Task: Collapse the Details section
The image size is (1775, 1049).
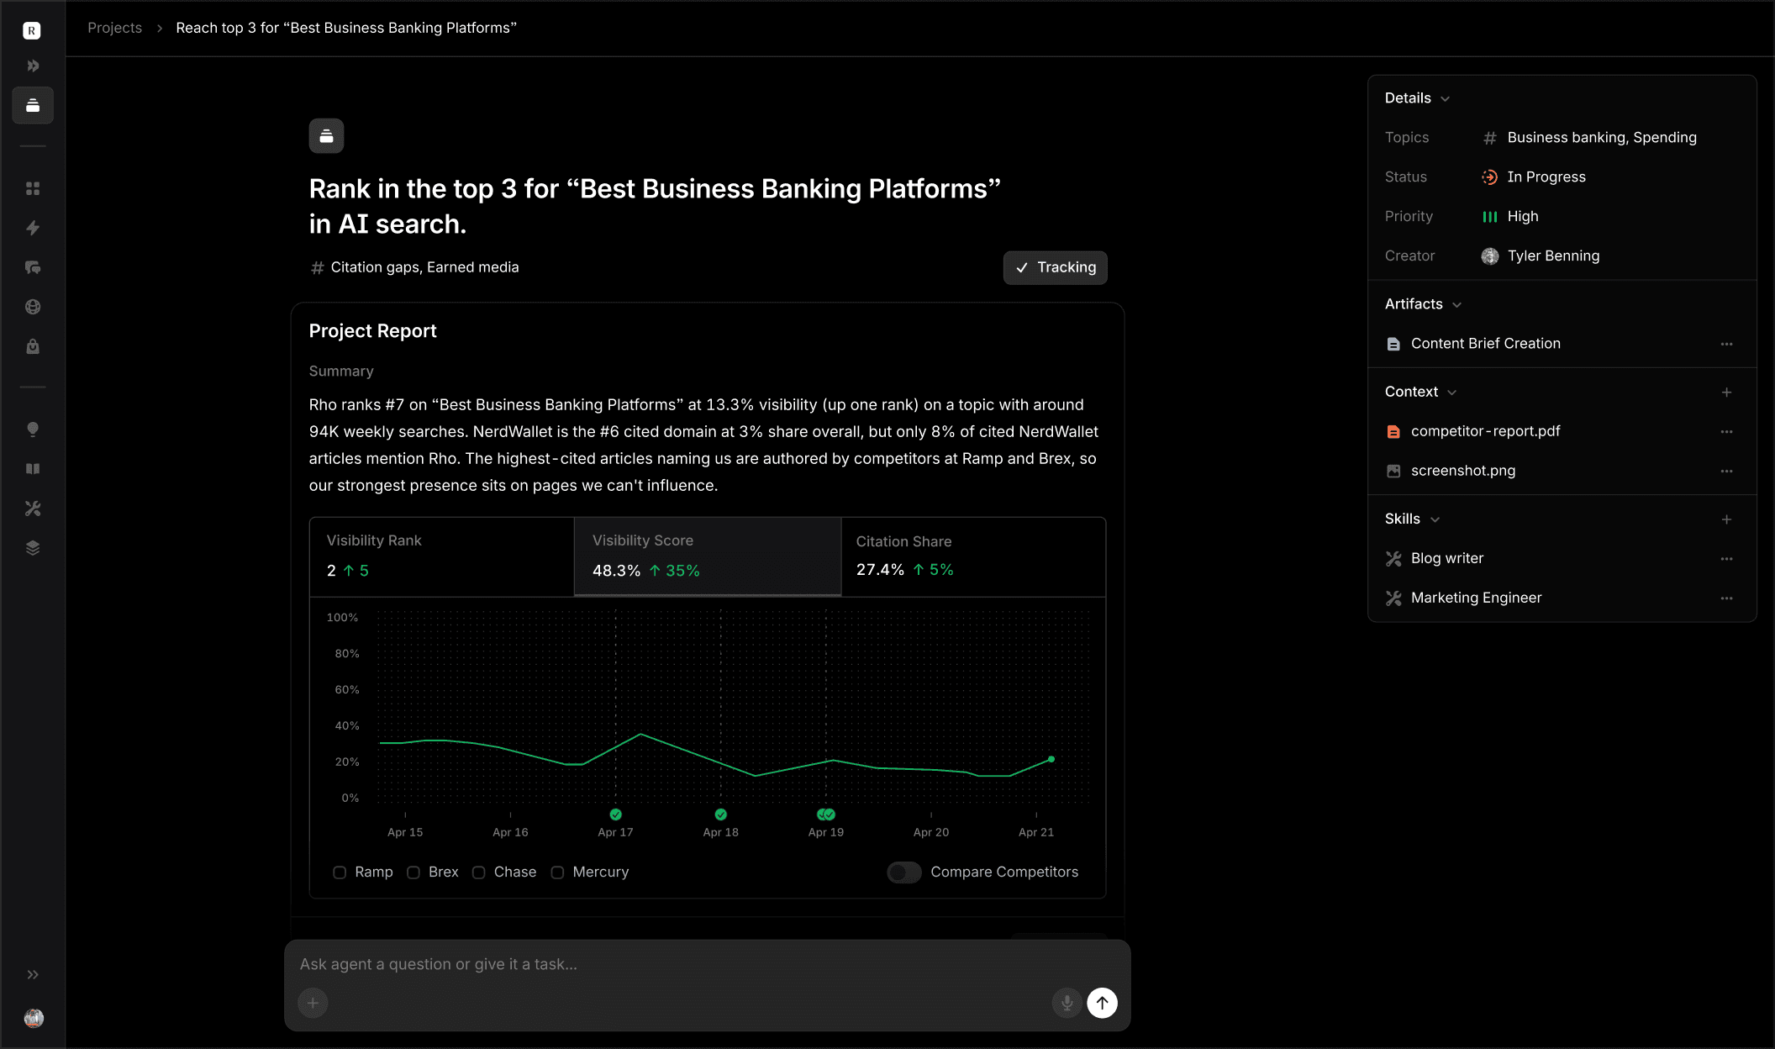Action: click(1417, 98)
